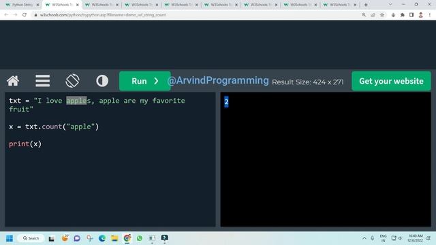The image size is (436, 245).
Task: Reload the page
Action: tap(25, 15)
